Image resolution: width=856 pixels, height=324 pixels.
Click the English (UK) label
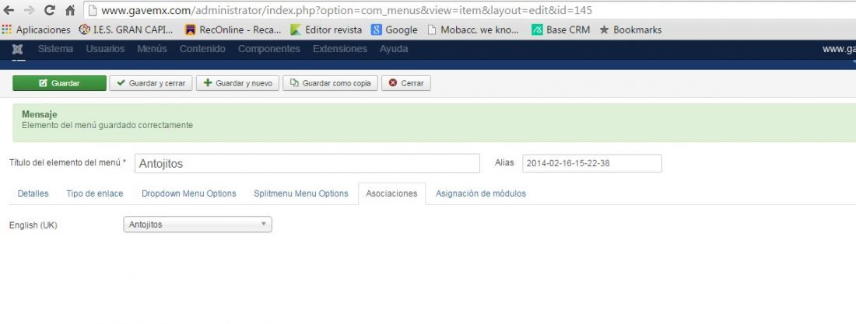(33, 225)
